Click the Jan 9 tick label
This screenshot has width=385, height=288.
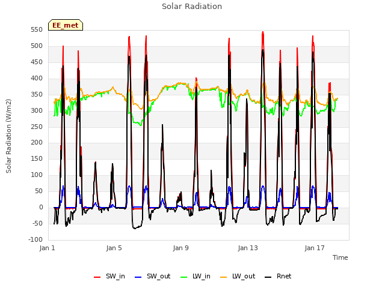click(180, 248)
